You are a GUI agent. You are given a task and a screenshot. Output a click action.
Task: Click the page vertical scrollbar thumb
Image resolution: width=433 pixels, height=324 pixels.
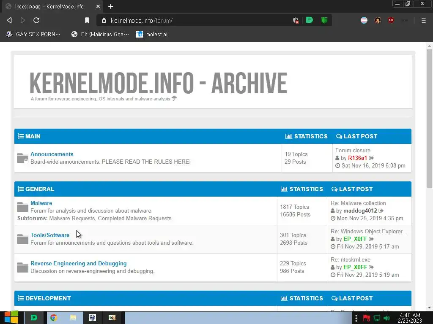(x=429, y=119)
